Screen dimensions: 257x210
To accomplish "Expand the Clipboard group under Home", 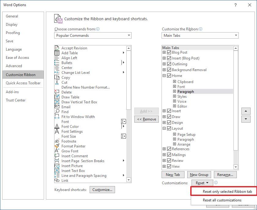I will (x=174, y=82).
